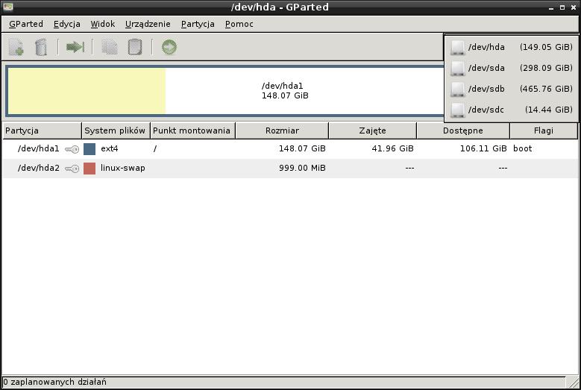Click the green Apply operations icon
581x390 pixels.
click(169, 47)
